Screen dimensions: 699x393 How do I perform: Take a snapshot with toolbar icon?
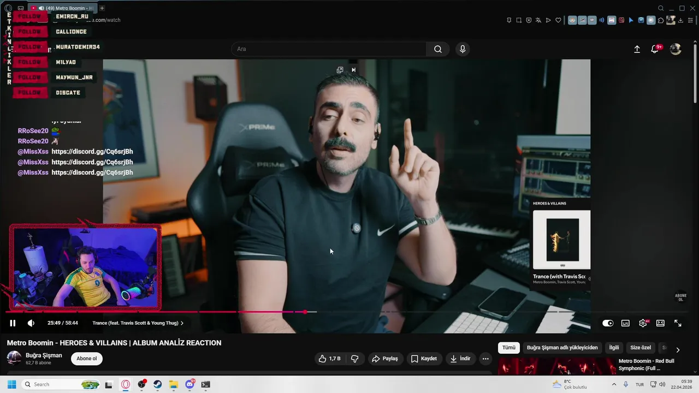tap(519, 20)
